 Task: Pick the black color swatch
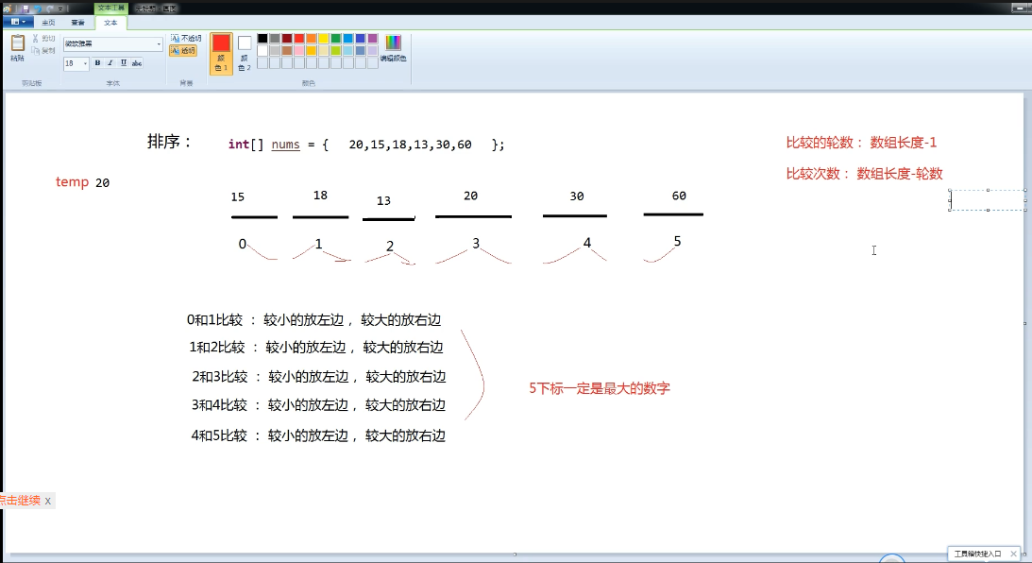point(262,38)
